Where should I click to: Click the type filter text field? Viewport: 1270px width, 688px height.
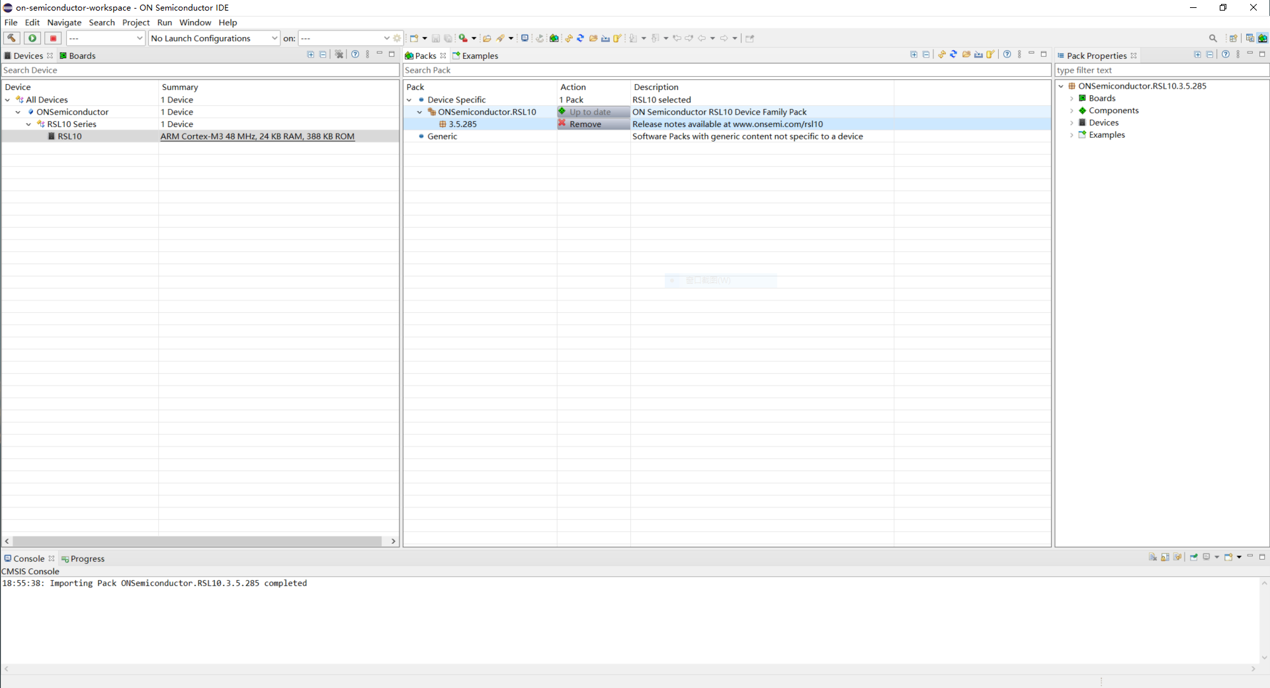pos(1162,70)
